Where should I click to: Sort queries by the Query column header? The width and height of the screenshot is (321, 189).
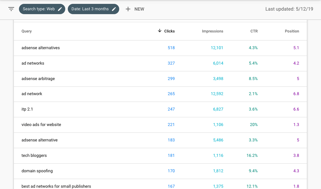(26, 31)
